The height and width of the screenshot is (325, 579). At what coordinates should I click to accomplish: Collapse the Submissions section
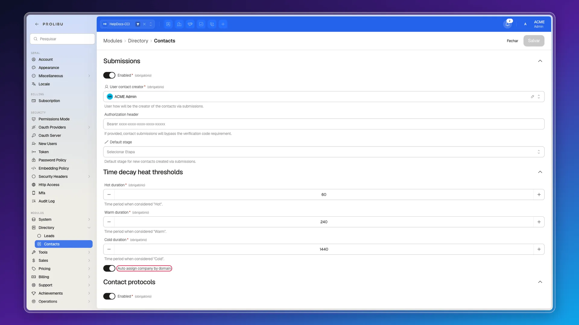pos(540,61)
